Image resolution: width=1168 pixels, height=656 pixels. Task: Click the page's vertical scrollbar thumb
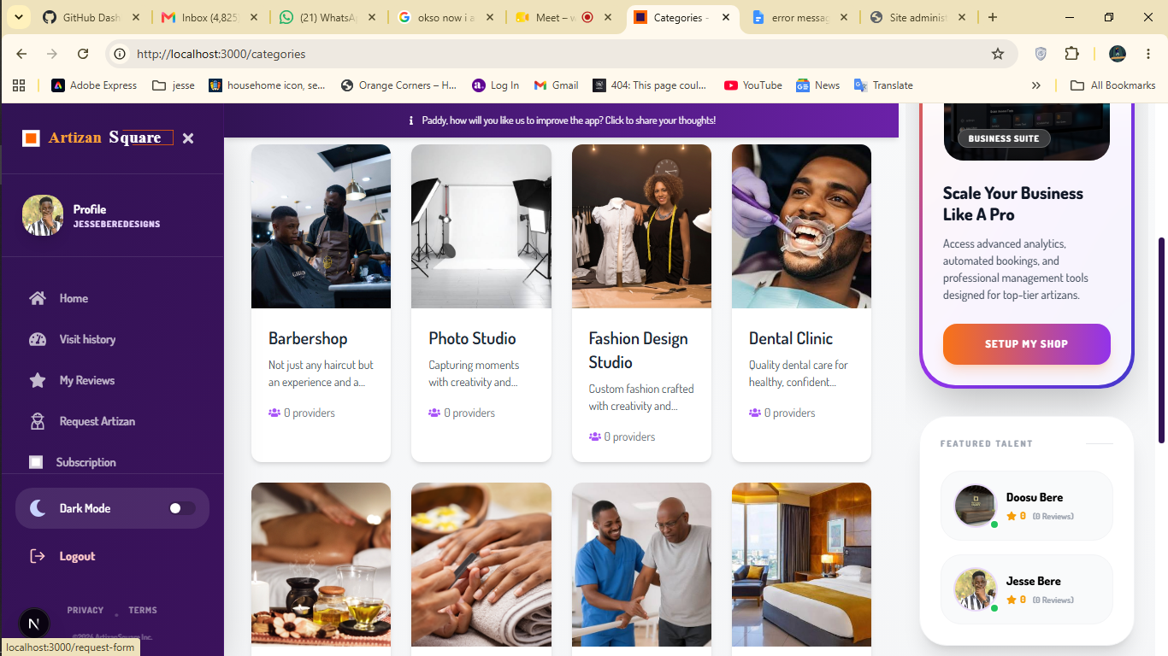point(1161,340)
